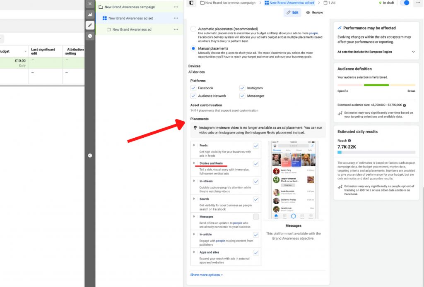The image size is (424, 287).
Task: Select Manual placements radio button
Action: click(193, 49)
